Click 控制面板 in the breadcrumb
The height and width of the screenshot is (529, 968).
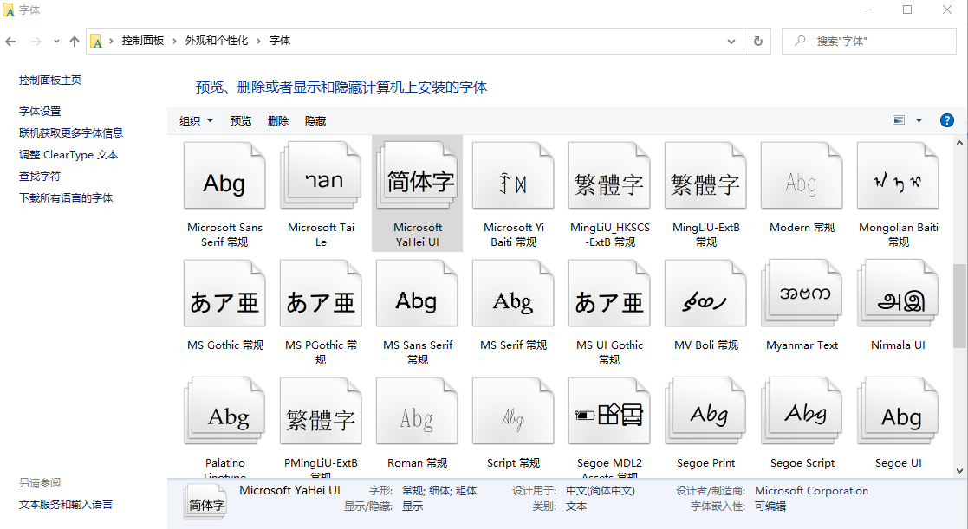tap(143, 41)
